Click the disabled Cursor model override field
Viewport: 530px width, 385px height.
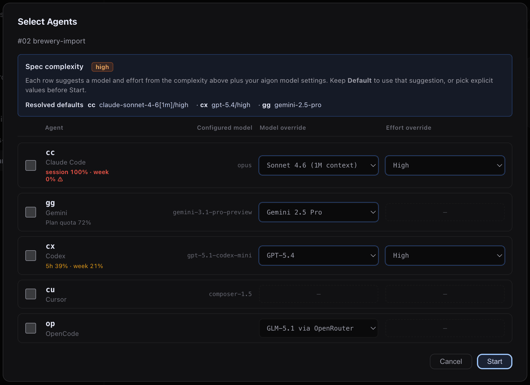[x=318, y=294]
